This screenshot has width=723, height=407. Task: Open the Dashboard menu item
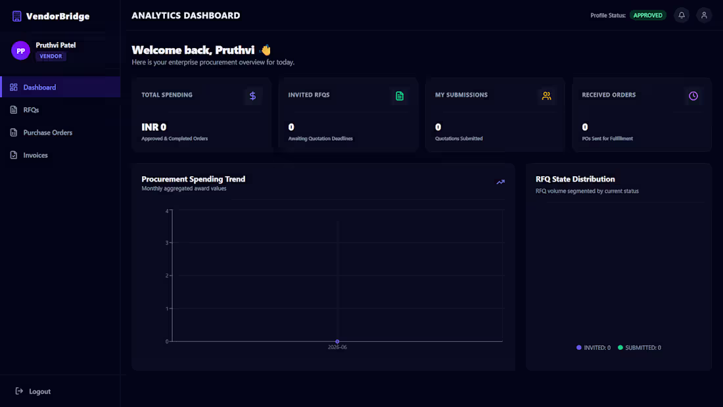coord(60,87)
